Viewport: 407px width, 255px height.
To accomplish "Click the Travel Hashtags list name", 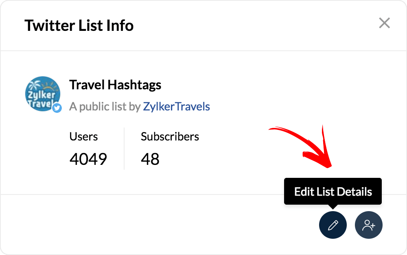I will click(x=115, y=85).
